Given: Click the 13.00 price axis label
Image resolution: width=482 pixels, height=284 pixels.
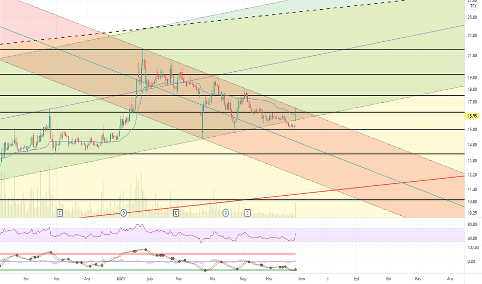Looking at the screenshot, I should pos(472,161).
